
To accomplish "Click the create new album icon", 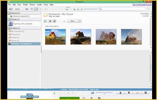I will (27, 9).
